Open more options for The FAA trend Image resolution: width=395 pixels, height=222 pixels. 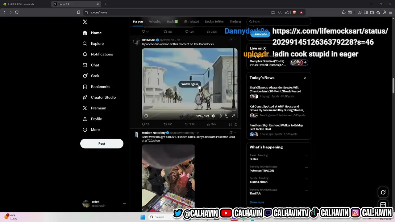(x=306, y=190)
